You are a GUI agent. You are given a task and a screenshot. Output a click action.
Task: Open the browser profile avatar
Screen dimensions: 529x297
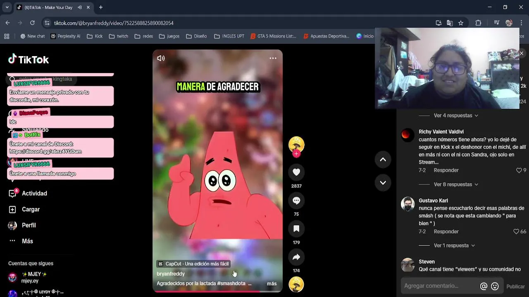tap(509, 23)
